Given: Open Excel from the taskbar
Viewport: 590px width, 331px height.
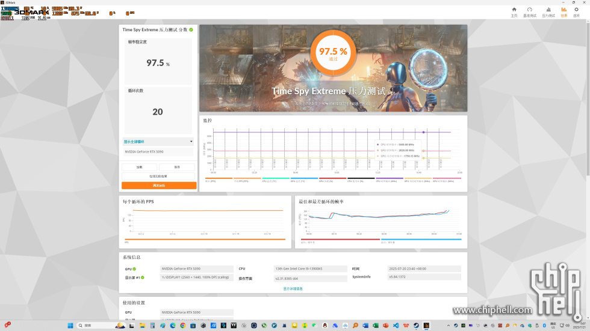Looking at the screenshot, I should click(x=376, y=326).
